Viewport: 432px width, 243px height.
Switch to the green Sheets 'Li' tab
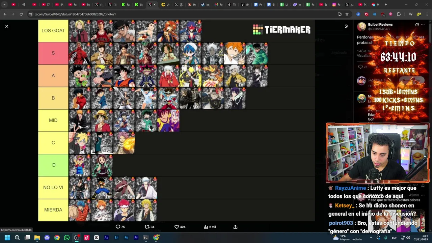pyautogui.click(x=284, y=5)
